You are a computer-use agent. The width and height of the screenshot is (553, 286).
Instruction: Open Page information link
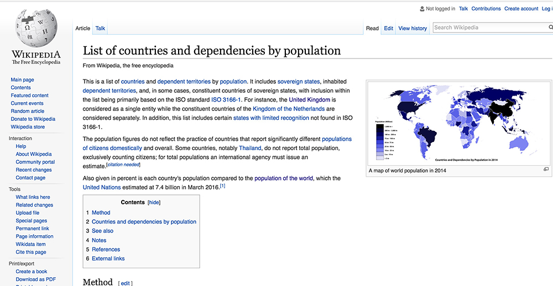click(34, 236)
